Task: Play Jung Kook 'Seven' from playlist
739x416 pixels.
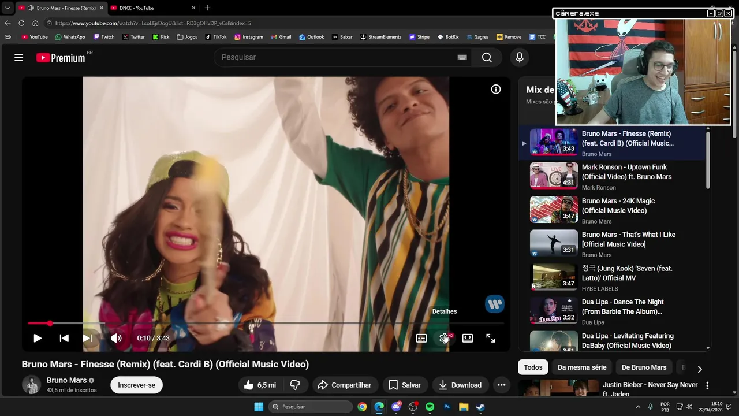Action: click(612, 277)
